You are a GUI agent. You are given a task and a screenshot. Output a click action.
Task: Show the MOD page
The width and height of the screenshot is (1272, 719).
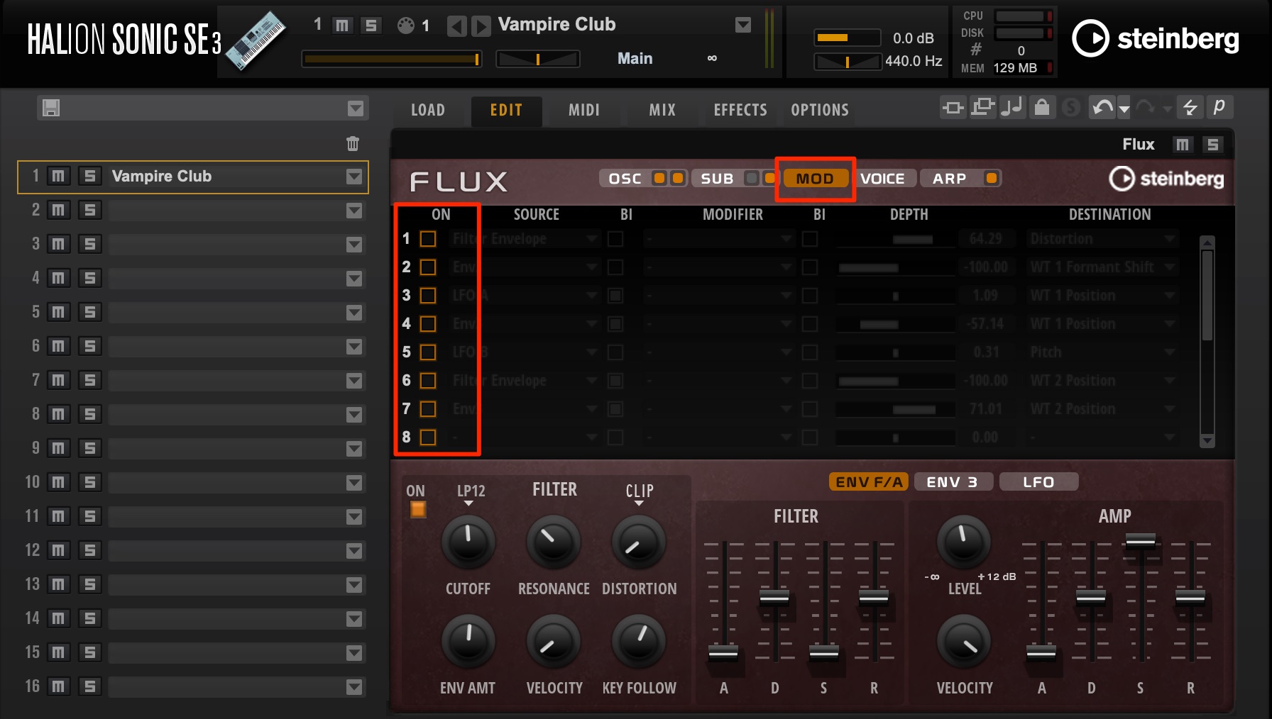815,179
